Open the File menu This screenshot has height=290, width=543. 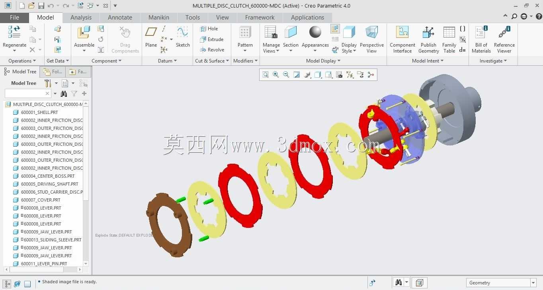click(14, 18)
